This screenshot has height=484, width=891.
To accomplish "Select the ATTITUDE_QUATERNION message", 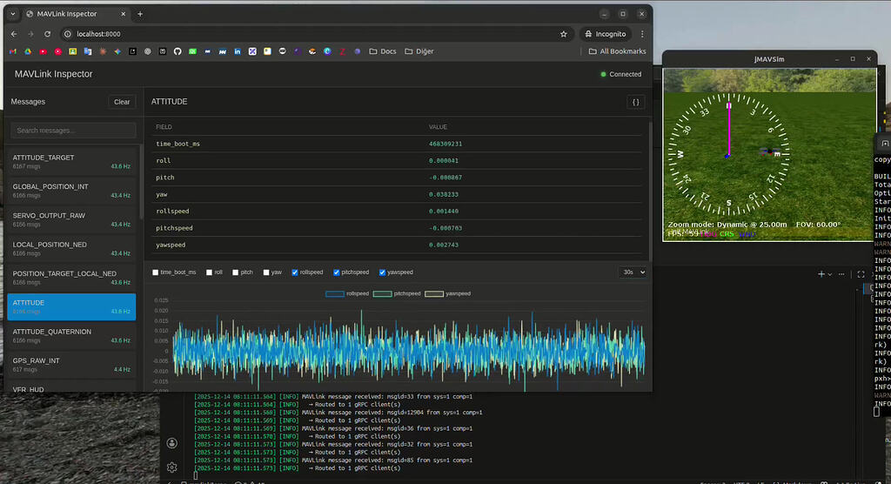I will coord(71,335).
